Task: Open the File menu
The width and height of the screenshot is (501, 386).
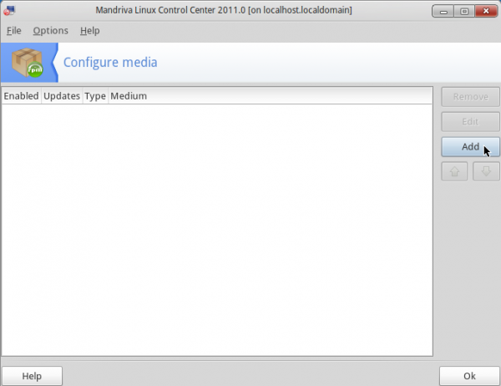Action: click(13, 31)
